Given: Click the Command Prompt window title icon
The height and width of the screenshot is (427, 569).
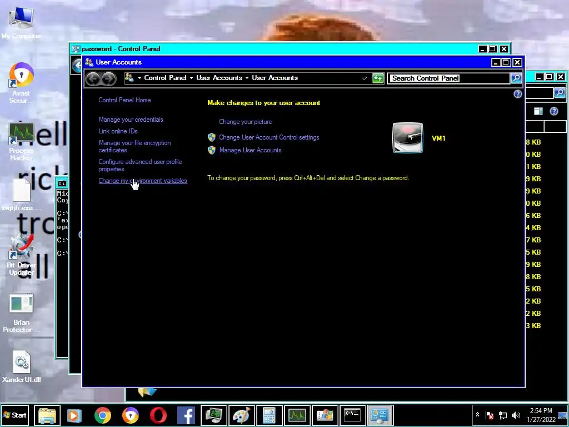Looking at the screenshot, I should (62, 183).
